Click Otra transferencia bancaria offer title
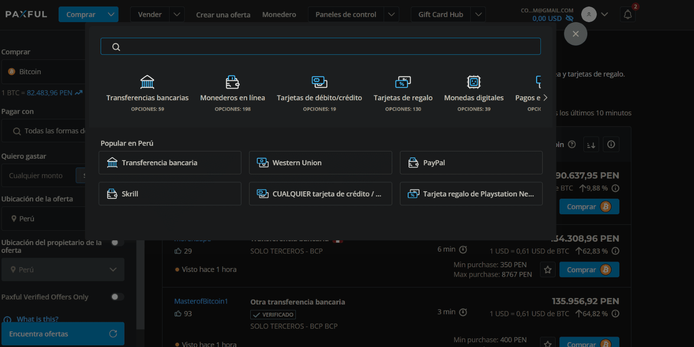The image size is (694, 347). 298,302
